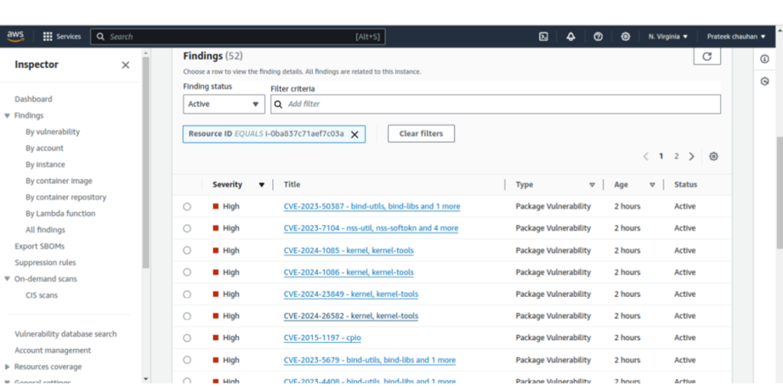Open the table preferences gear
783x387 pixels.
point(713,156)
